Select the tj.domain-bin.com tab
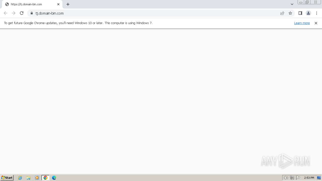 coord(32,4)
